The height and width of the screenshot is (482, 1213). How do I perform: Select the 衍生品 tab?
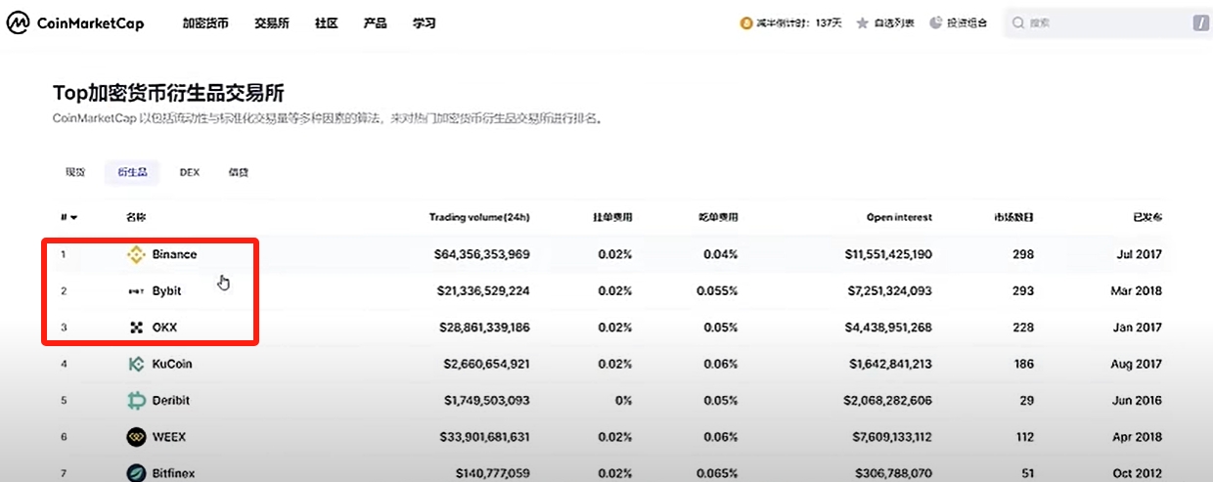coord(132,172)
